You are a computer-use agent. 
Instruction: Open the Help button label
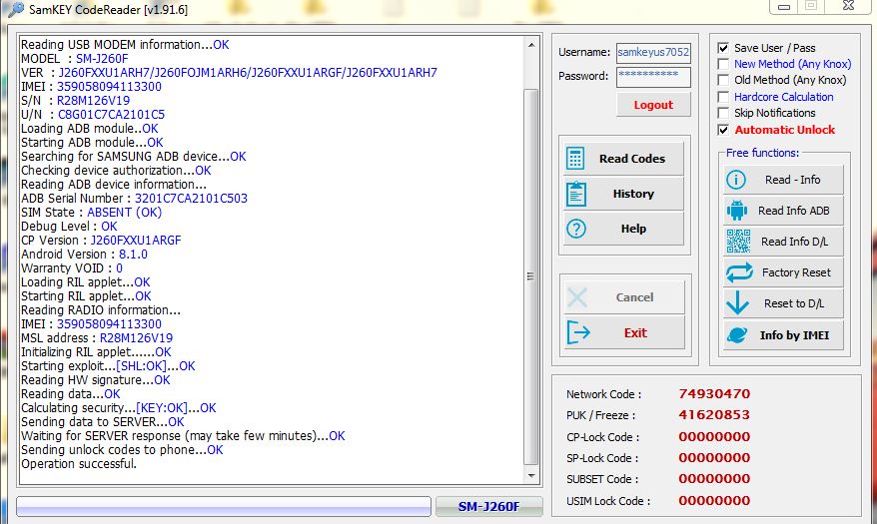(633, 229)
